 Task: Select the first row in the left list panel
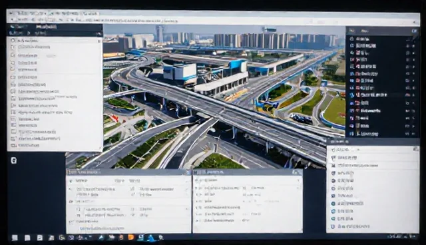(x=55, y=41)
